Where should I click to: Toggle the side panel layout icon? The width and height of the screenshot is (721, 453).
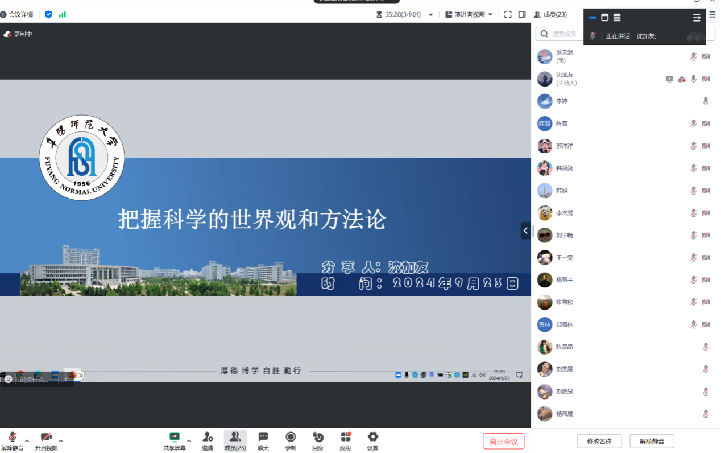[x=522, y=15]
